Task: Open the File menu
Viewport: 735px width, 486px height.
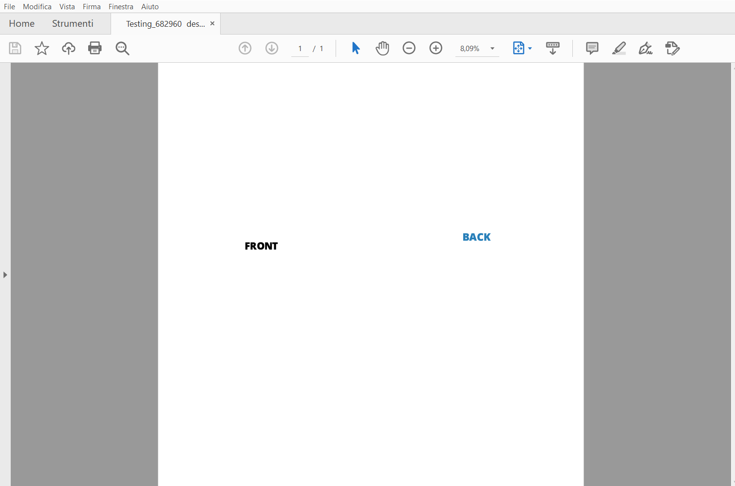Action: pos(9,7)
